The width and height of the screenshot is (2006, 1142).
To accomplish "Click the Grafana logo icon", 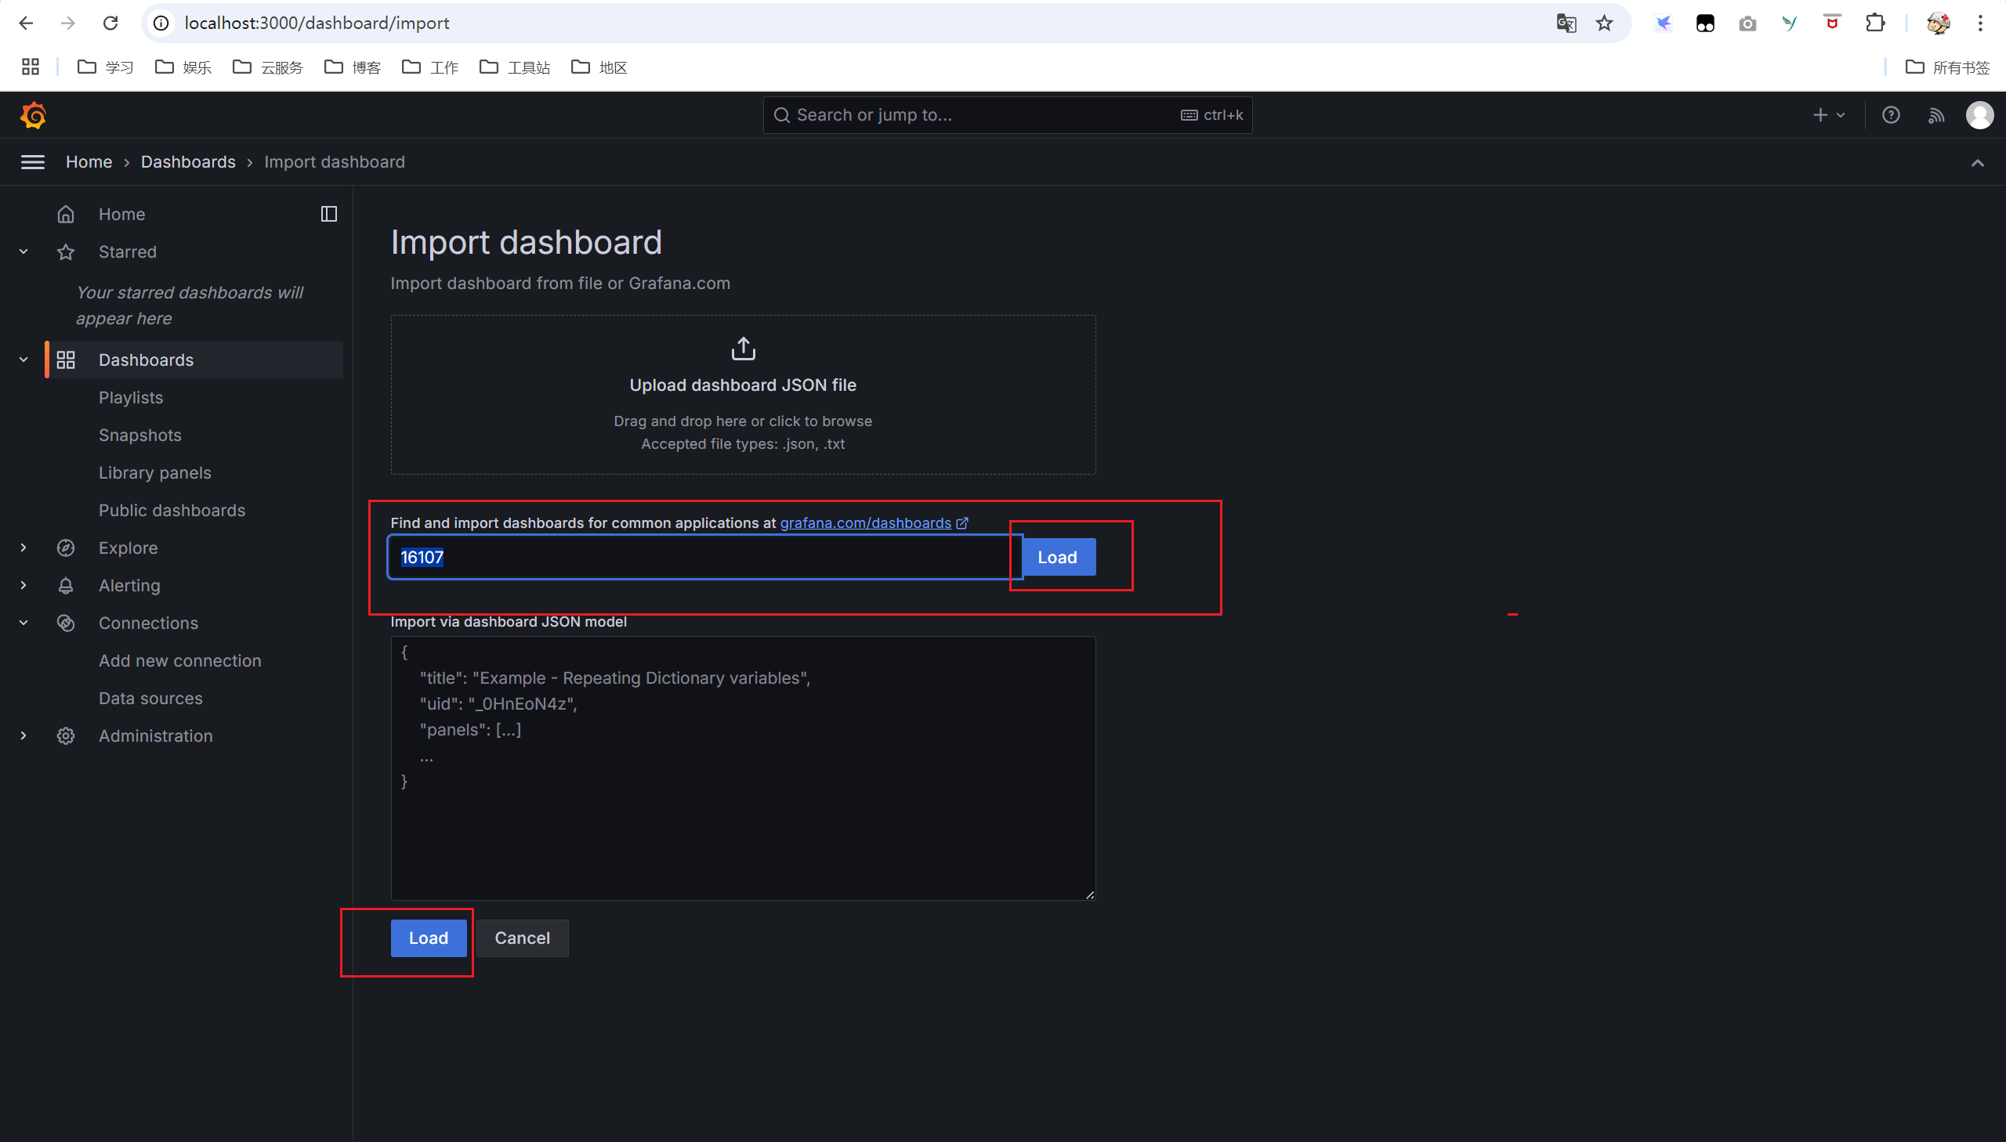I will pyautogui.click(x=33, y=115).
